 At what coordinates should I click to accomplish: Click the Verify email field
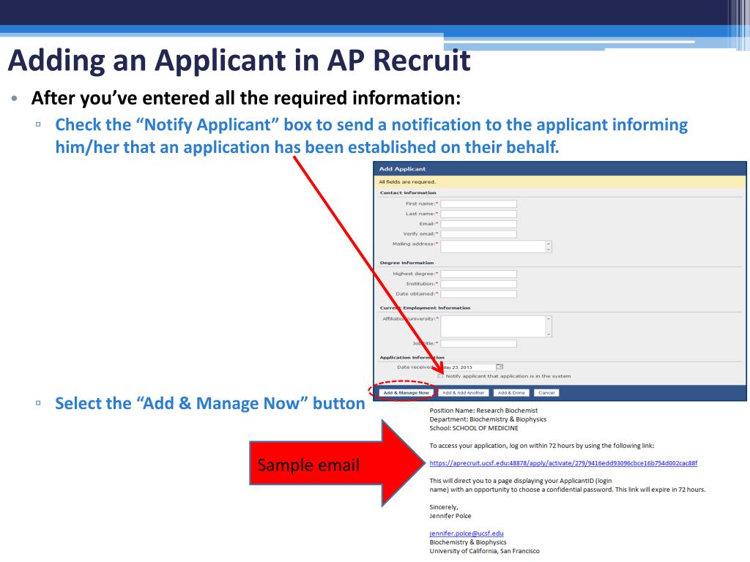pos(478,234)
